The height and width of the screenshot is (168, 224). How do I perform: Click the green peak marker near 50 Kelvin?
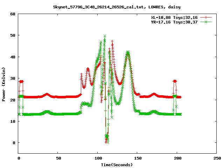pos(105,36)
